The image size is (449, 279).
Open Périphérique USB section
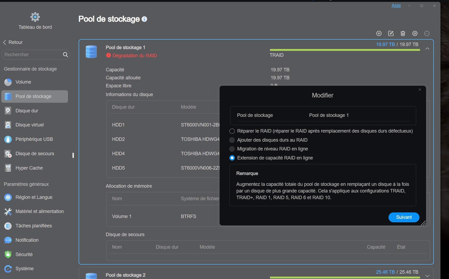pos(34,139)
